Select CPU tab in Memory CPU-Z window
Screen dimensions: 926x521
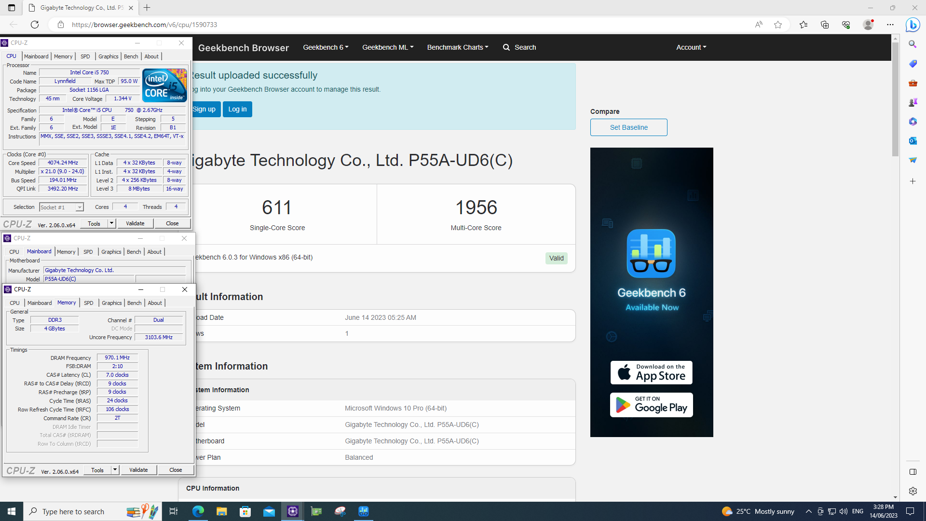point(15,303)
